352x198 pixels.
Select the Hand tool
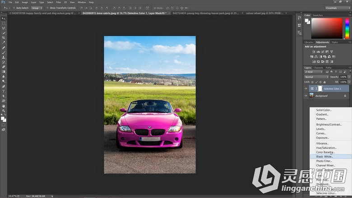[x=3, y=106]
